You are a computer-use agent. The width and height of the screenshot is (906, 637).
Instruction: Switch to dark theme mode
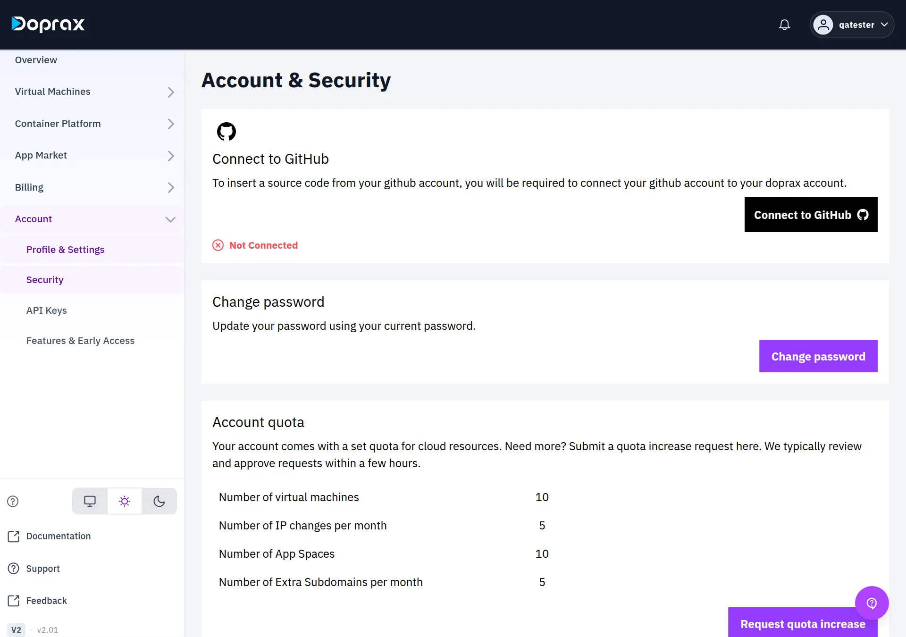click(159, 501)
